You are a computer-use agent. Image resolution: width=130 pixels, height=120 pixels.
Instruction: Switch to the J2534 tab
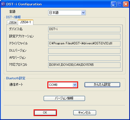[12, 22]
